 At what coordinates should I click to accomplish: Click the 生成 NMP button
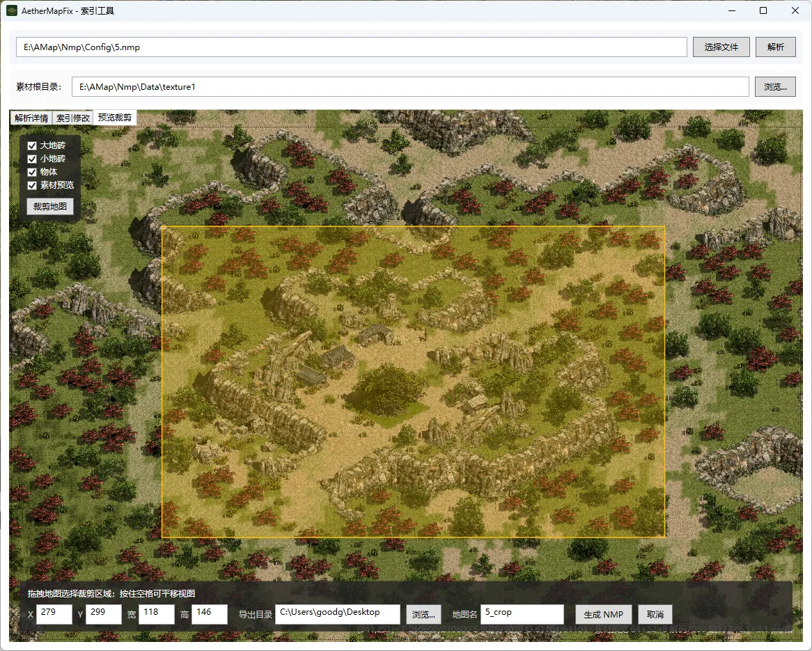click(603, 614)
